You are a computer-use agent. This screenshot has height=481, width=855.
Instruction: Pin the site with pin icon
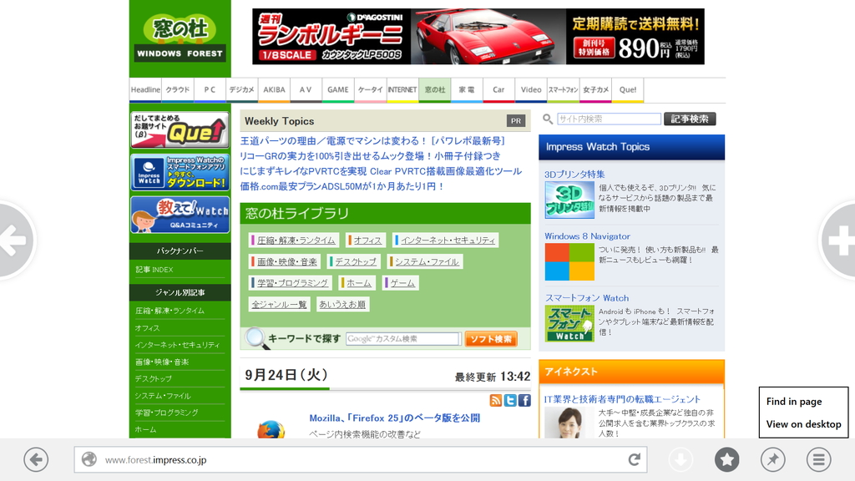point(772,460)
